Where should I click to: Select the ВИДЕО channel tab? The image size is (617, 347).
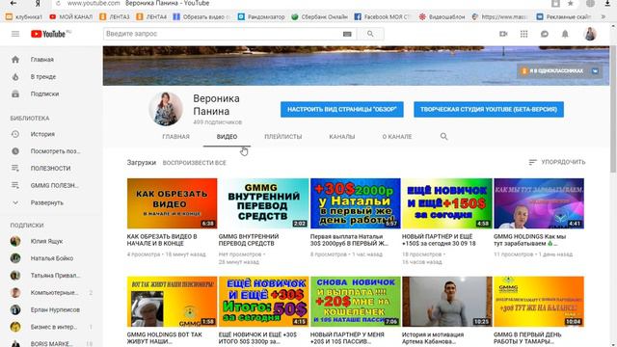(x=228, y=137)
